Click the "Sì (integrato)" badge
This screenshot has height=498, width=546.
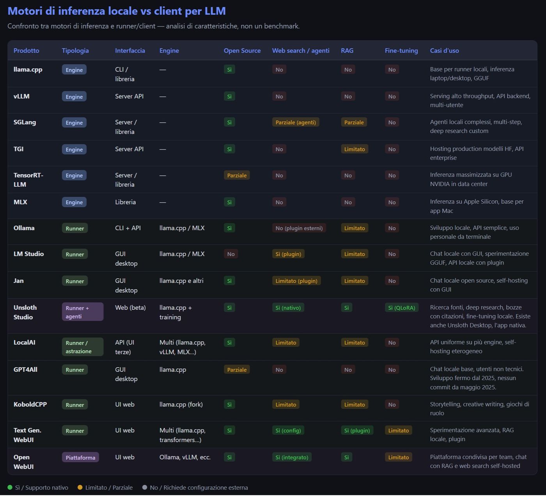tap(292, 457)
